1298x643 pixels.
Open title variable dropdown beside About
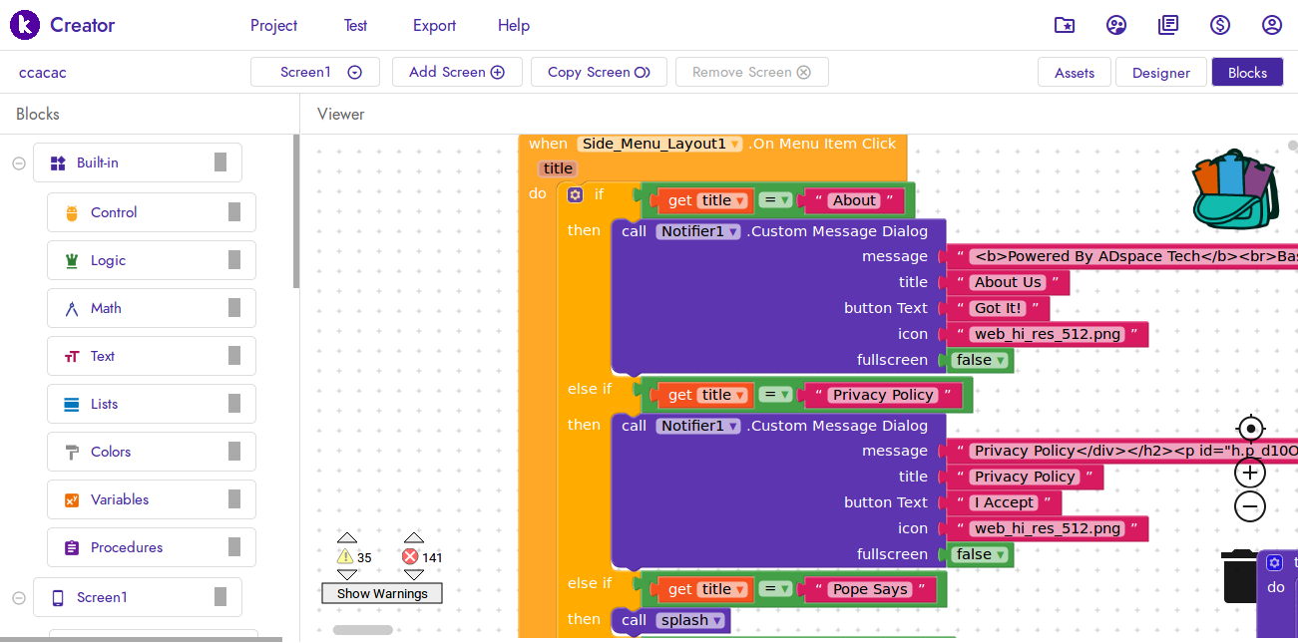coord(722,200)
